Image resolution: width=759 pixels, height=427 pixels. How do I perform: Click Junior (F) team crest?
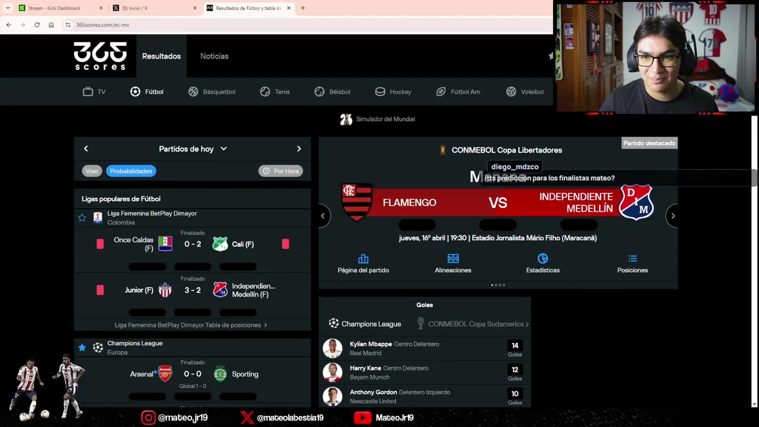[x=165, y=290]
